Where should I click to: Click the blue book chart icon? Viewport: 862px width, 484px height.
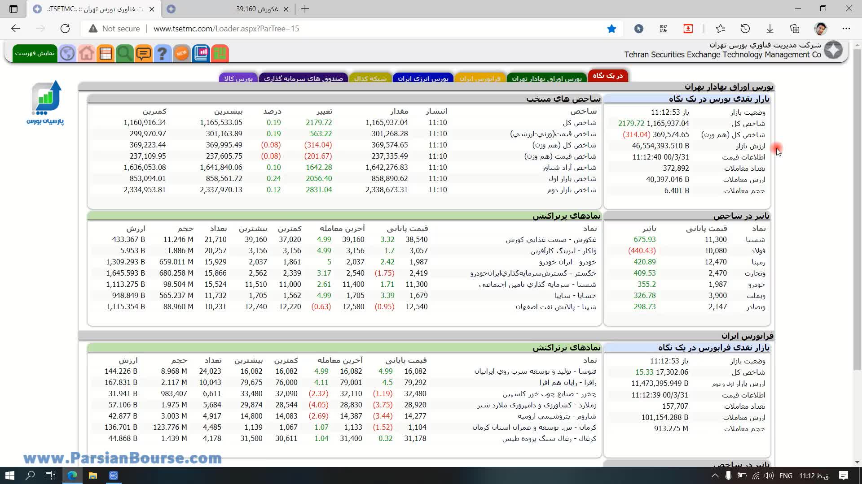[201, 53]
